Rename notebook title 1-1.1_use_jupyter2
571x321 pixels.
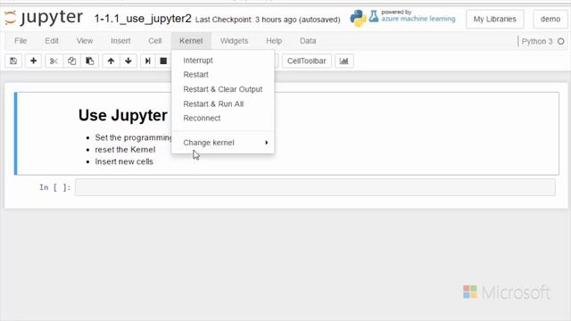143,18
